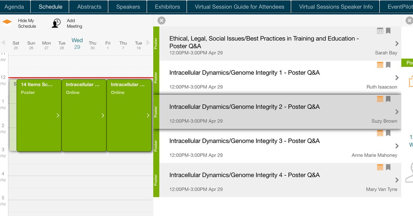Toggle calendar icon for Ethical, Legal session
The width and height of the screenshot is (413, 216).
pos(380,31)
